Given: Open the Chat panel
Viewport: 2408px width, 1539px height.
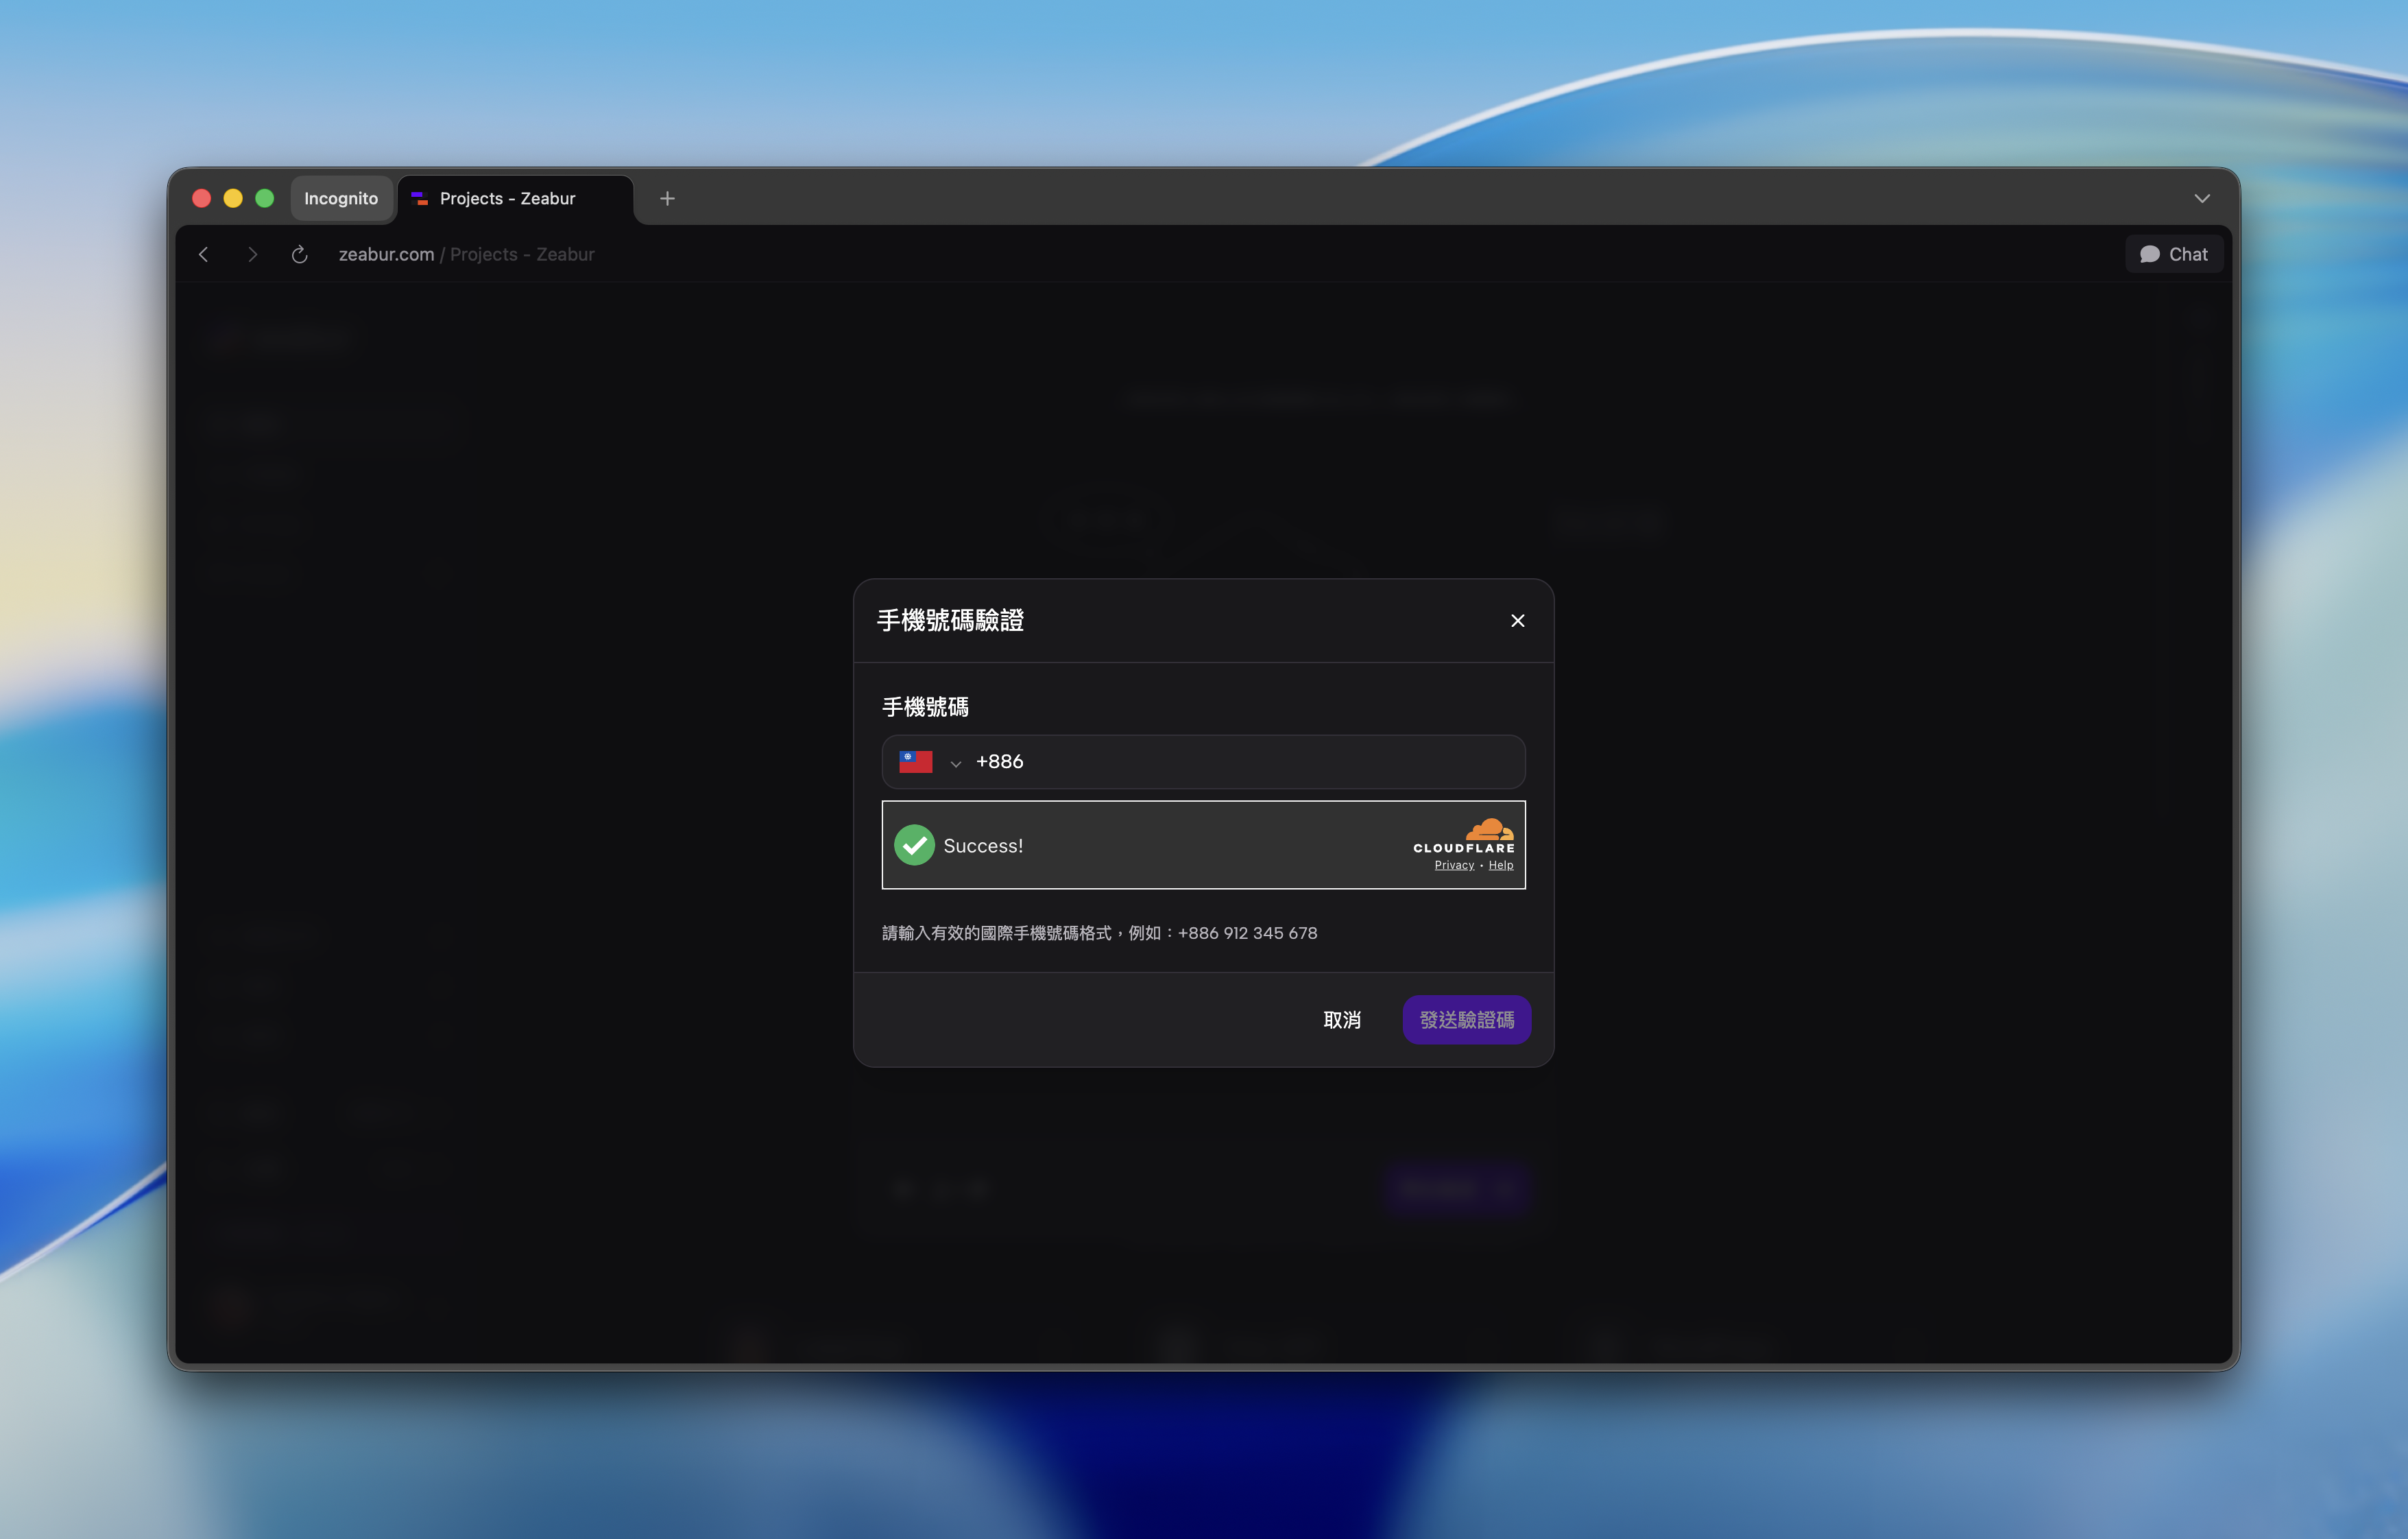Looking at the screenshot, I should (2174, 254).
